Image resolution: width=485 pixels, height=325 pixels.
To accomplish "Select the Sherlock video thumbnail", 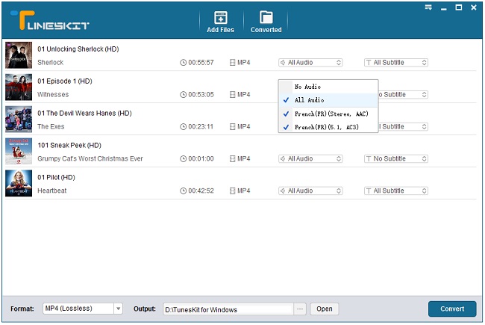I will pos(18,55).
